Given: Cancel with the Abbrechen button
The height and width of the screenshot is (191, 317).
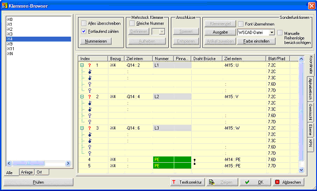Looking at the screenshot, I should (x=289, y=182).
